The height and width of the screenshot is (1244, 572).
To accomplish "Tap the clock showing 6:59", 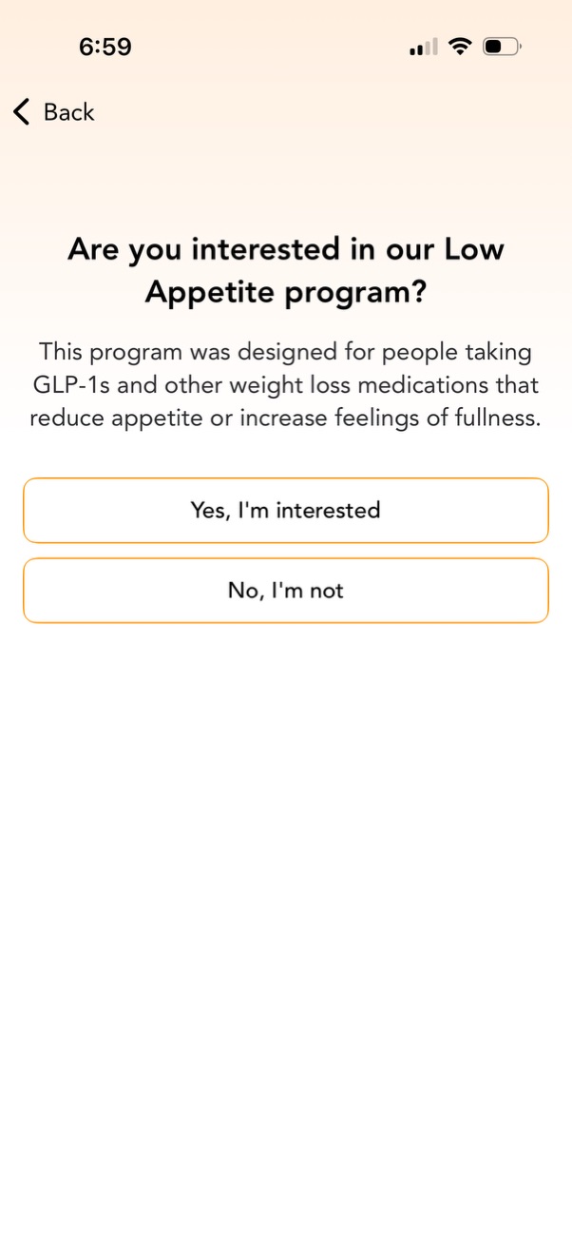I will tap(106, 45).
